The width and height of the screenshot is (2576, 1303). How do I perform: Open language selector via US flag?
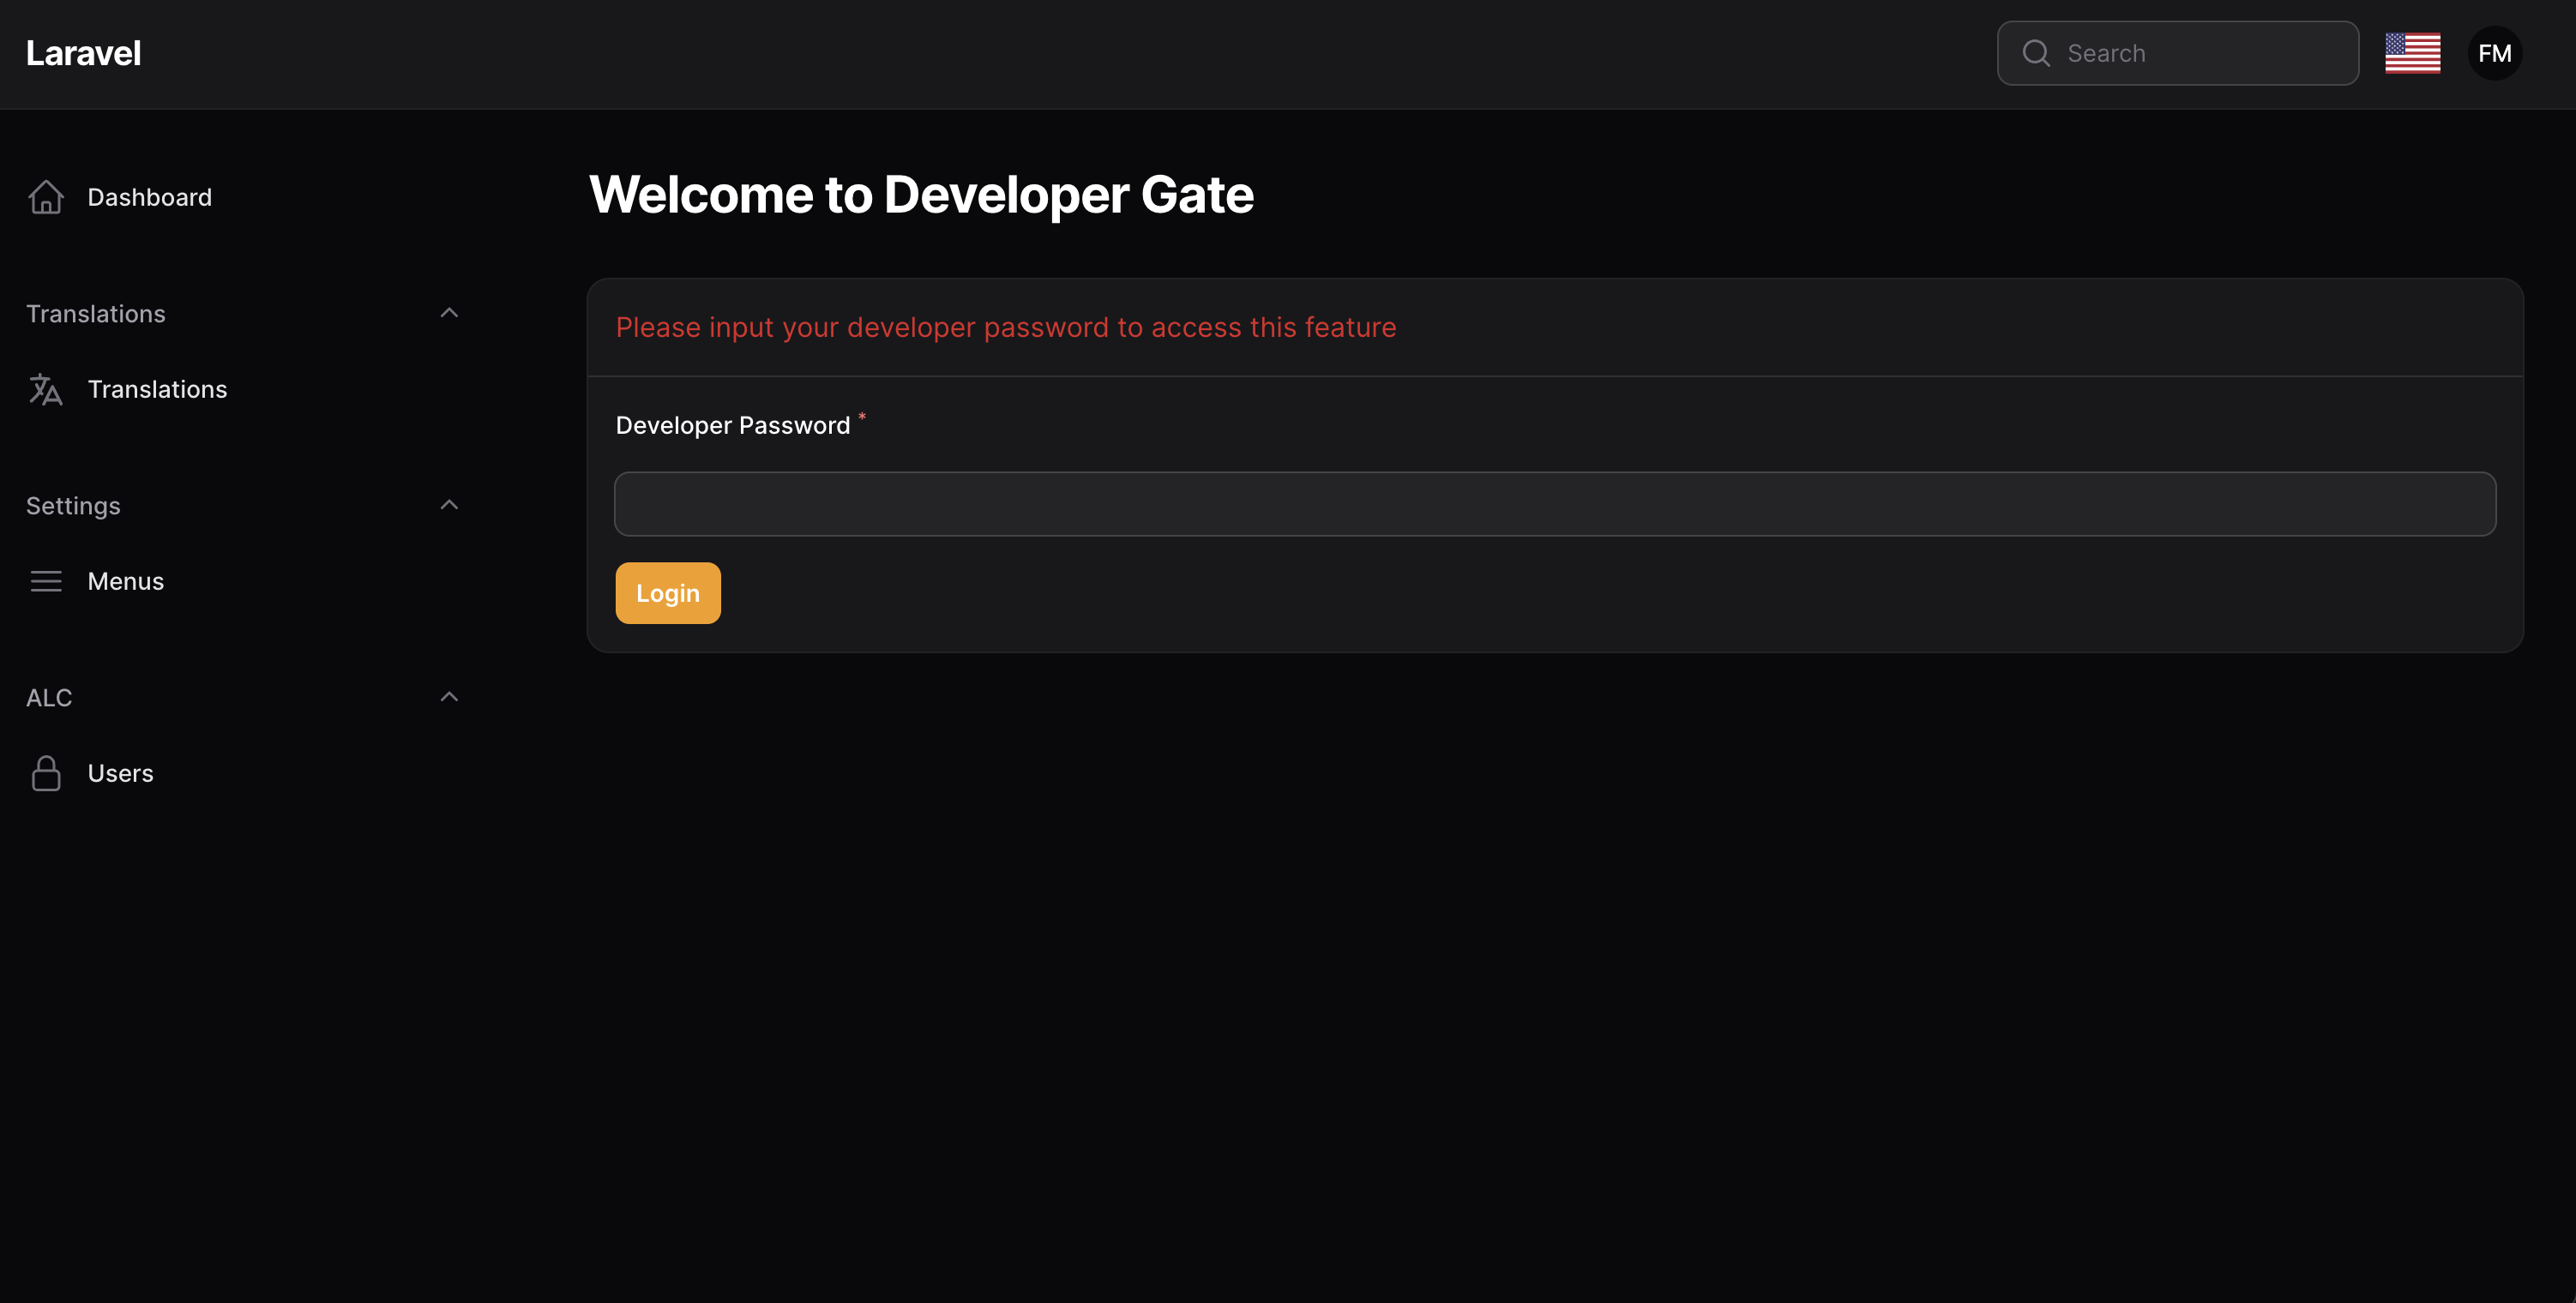click(2412, 53)
